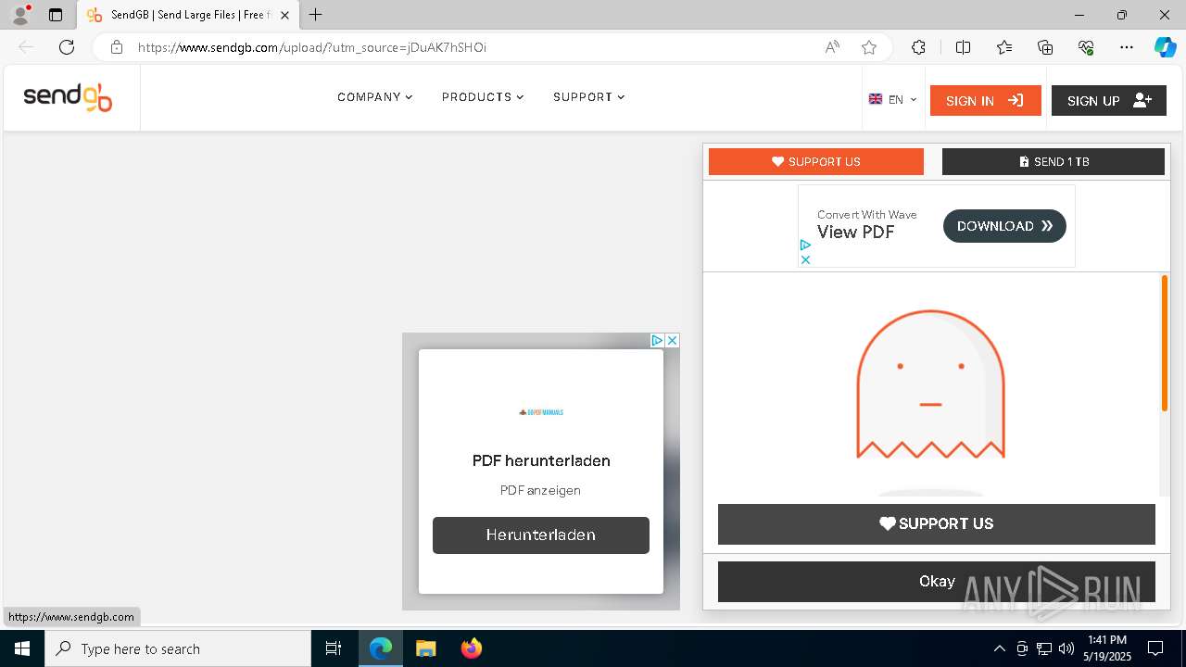Open Task View
The height and width of the screenshot is (667, 1186).
coord(334,648)
